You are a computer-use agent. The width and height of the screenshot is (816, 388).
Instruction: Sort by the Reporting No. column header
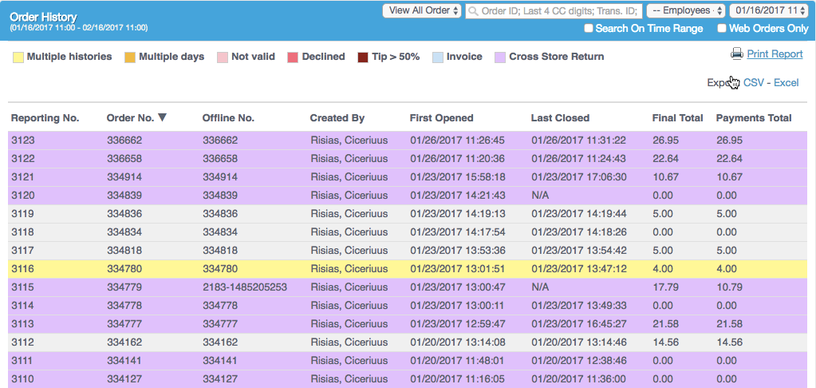[x=45, y=118]
